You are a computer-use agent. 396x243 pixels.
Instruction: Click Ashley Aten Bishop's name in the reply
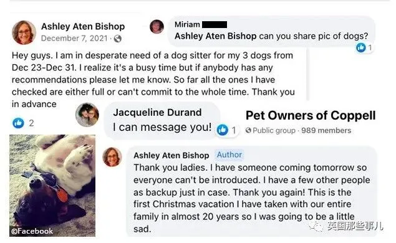tap(171, 155)
